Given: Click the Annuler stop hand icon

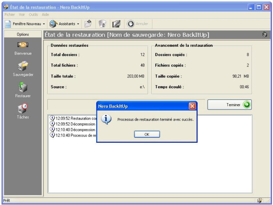Looking at the screenshot, I should (x=131, y=24).
